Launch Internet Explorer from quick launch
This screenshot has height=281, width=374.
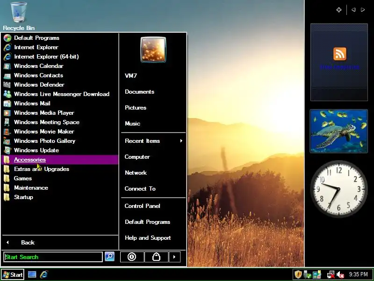coord(44,274)
